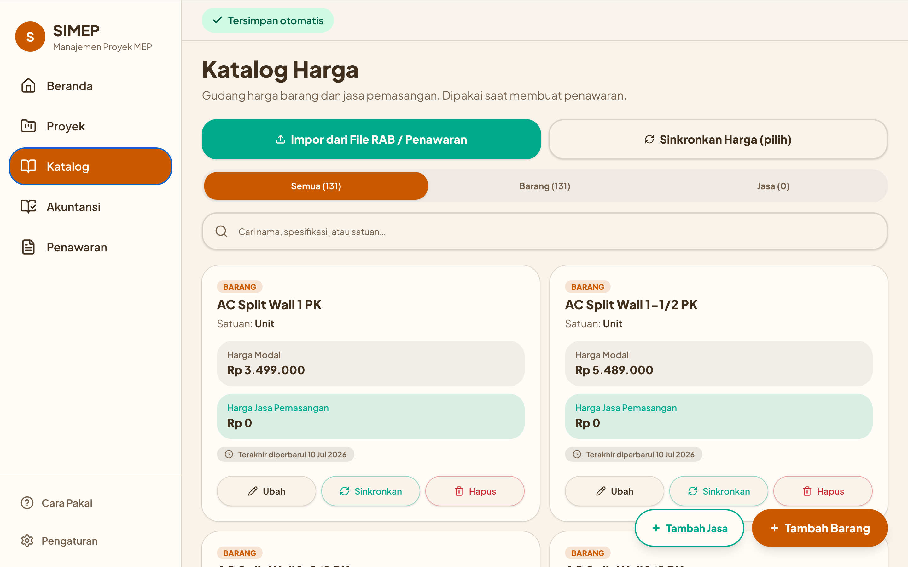Click Sinkronkan Harga (pilih) button
The height and width of the screenshot is (567, 908).
(x=718, y=139)
